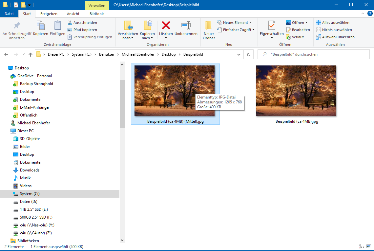The width and height of the screenshot is (374, 251).
Task: Switch to details view in status bar
Action: click(362, 246)
